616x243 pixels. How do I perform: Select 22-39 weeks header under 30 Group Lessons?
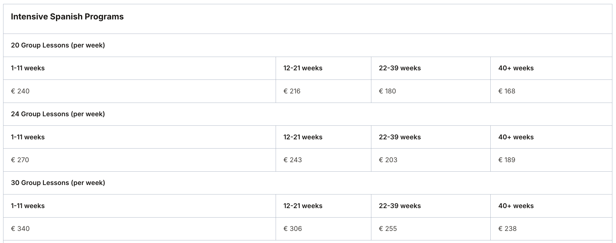coord(400,206)
